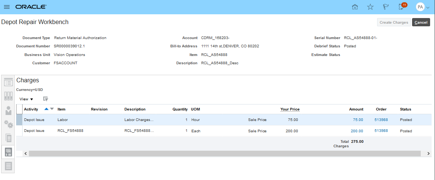
Task: Open order 513988 in Labor row
Action: pyautogui.click(x=381, y=119)
